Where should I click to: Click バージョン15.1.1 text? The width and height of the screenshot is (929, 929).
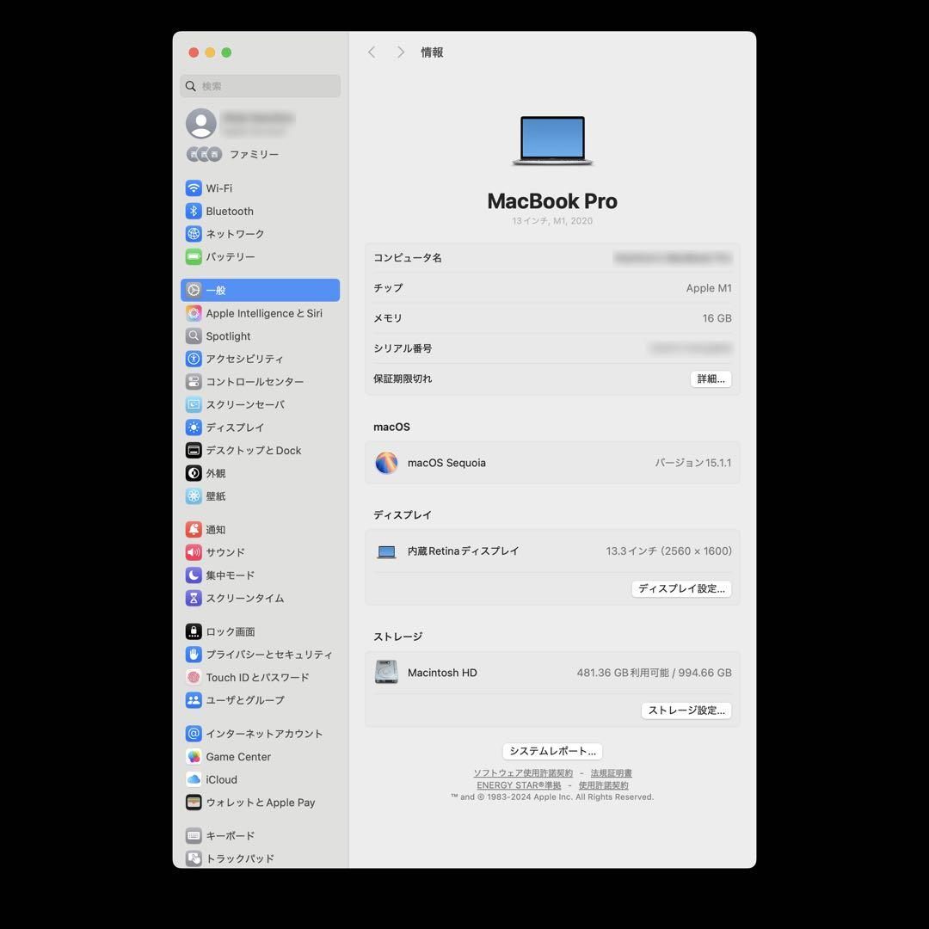pyautogui.click(x=692, y=463)
